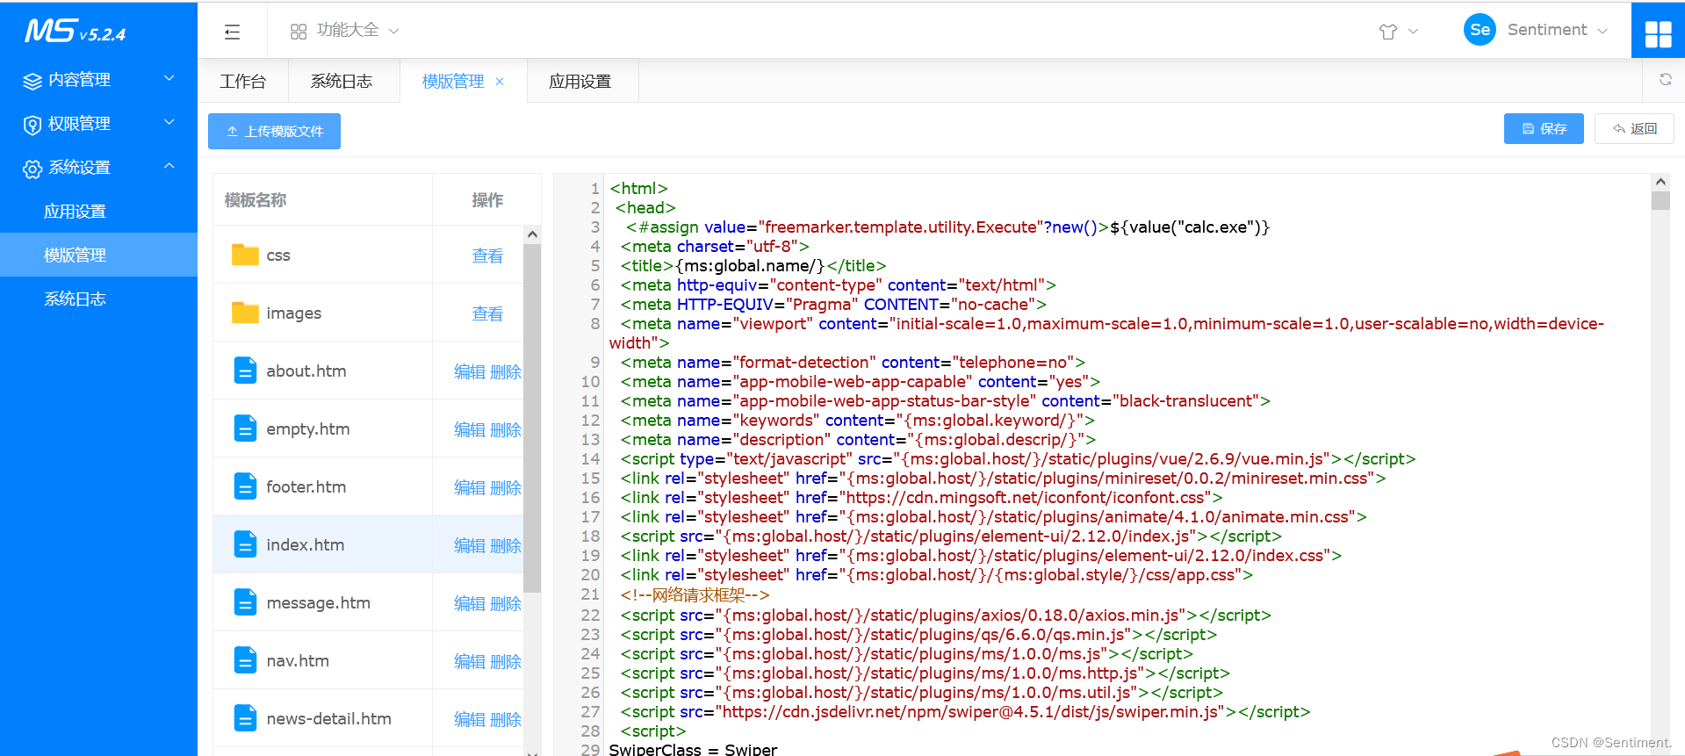Screen dimensions: 1685x756
Task: Click 删除 for footer.htm
Action: (x=506, y=487)
